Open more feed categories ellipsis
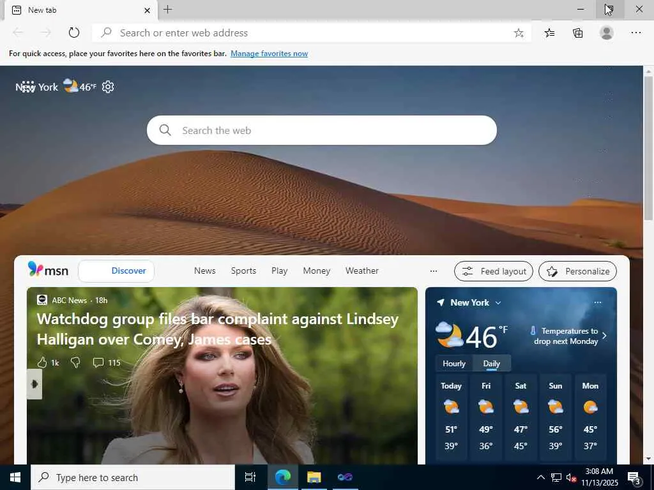Viewport: 654px width, 490px height. click(x=434, y=271)
